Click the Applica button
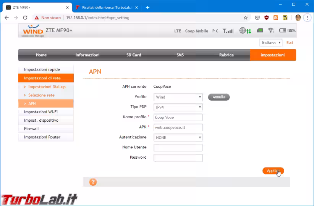This screenshot has height=206, width=314. pos(273,171)
